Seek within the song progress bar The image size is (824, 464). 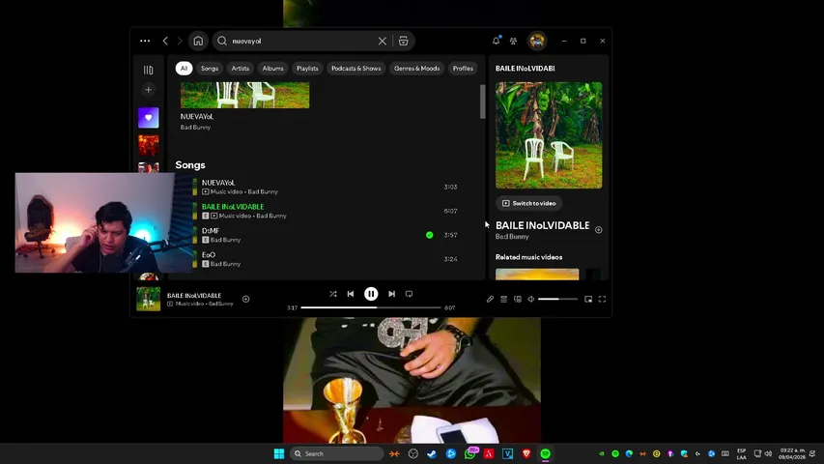tap(371, 307)
